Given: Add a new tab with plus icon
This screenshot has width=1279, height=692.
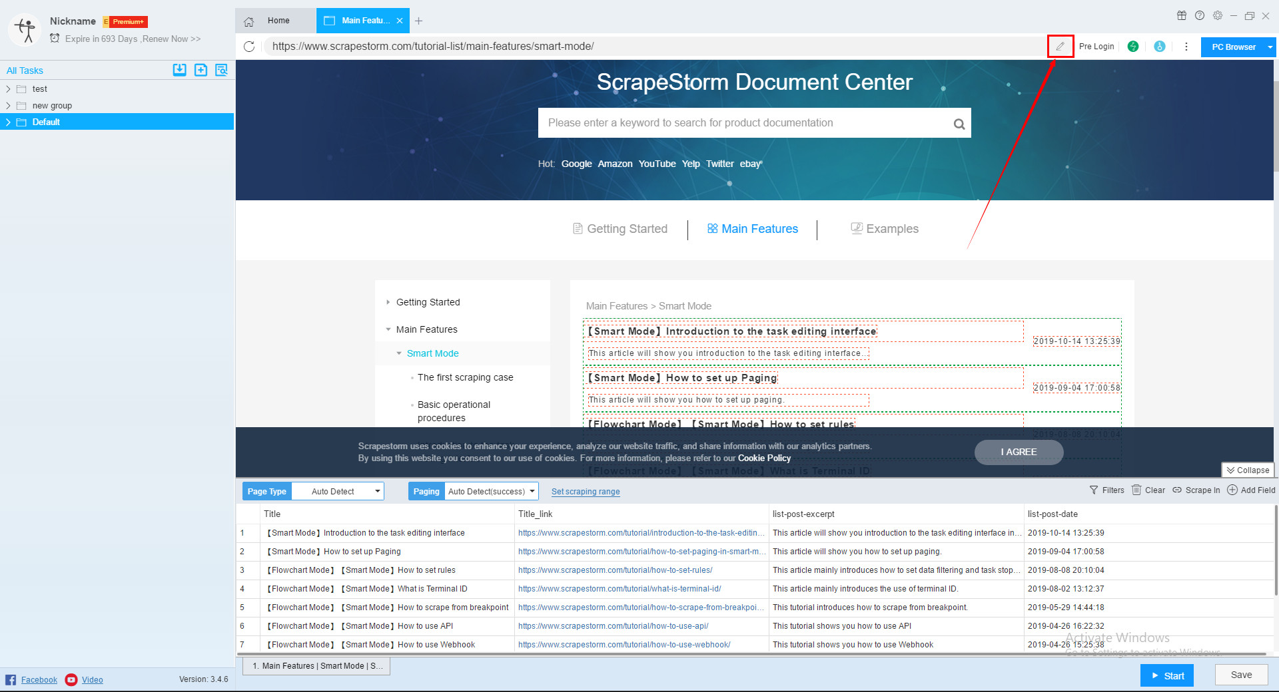Looking at the screenshot, I should coord(419,21).
